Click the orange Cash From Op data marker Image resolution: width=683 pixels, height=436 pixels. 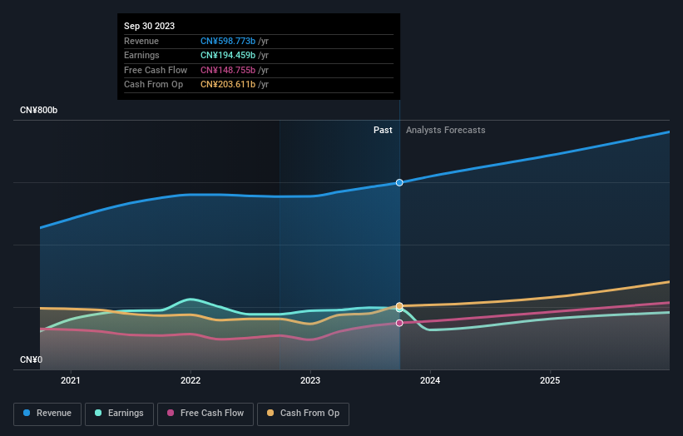[x=399, y=305]
